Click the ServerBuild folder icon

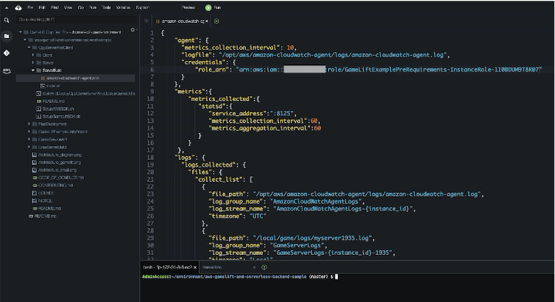pyautogui.click(x=39, y=70)
